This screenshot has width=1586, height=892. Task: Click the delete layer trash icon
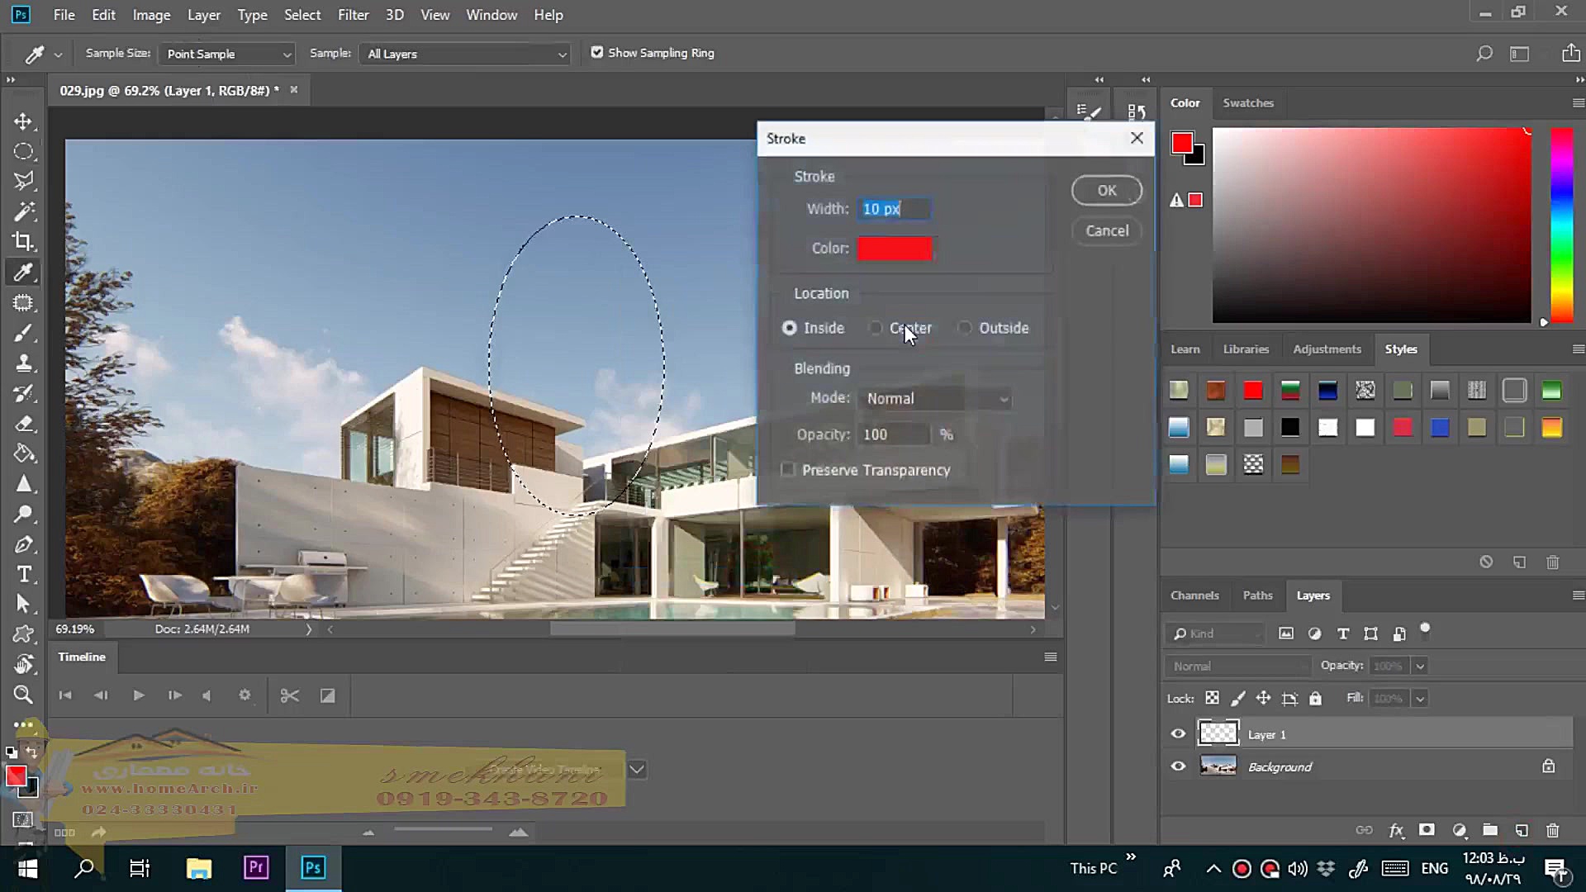pyautogui.click(x=1552, y=830)
